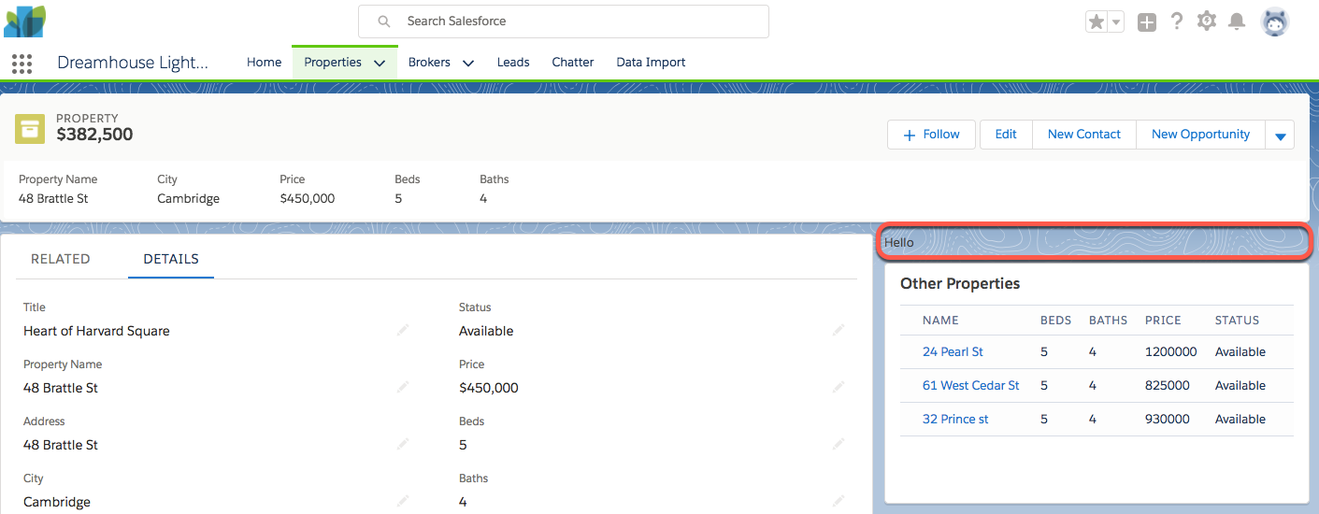Go to the Home tab
Screen dimensions: 1319x514
coord(264,63)
